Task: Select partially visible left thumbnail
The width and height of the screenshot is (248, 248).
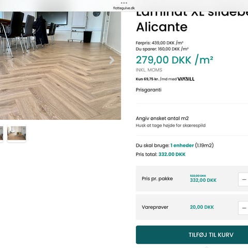Action: pos(2,133)
